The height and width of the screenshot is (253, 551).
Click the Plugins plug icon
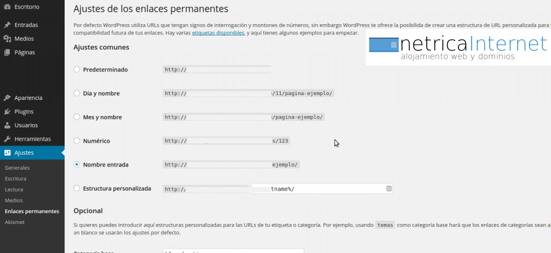coord(7,112)
